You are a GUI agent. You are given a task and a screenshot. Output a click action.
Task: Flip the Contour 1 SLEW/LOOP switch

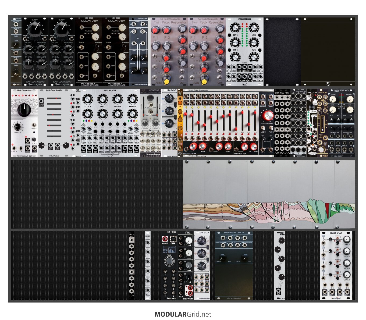tap(150, 105)
